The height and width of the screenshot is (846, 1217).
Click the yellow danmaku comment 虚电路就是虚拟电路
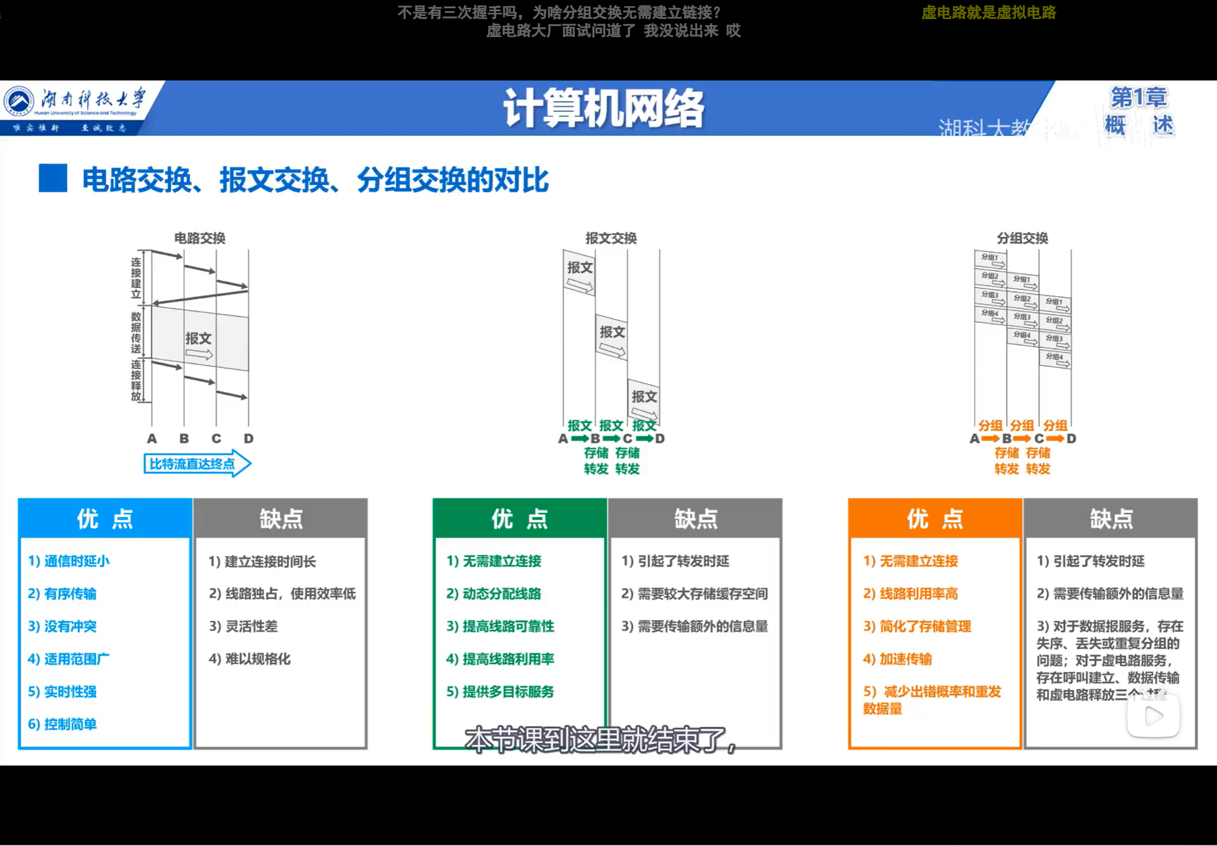tap(989, 12)
